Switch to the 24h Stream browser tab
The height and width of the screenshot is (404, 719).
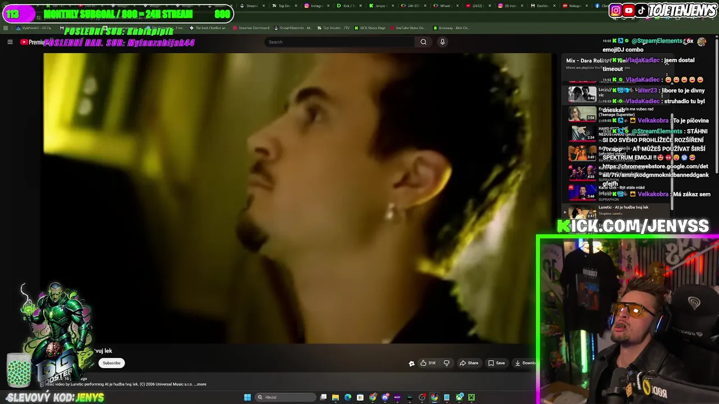coord(412,6)
